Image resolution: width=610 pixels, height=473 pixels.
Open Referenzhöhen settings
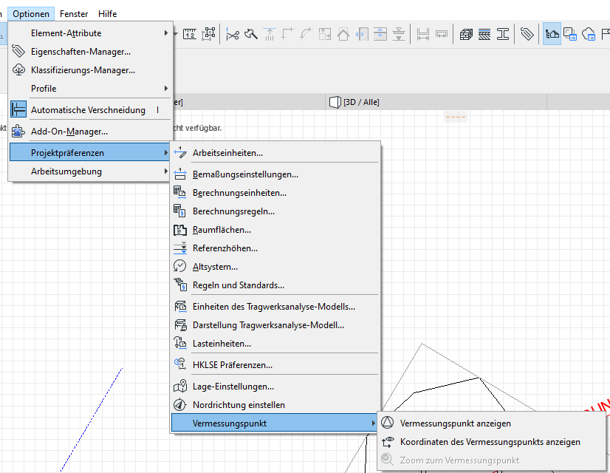click(225, 248)
